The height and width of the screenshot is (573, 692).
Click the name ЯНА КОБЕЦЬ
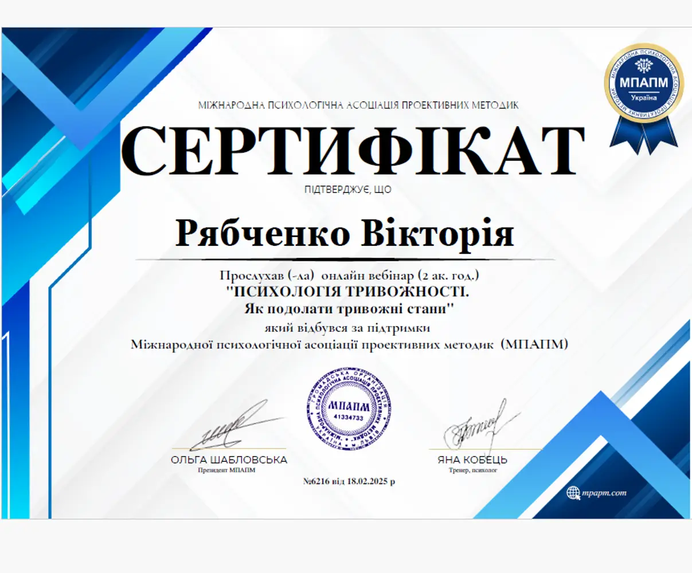[472, 460]
